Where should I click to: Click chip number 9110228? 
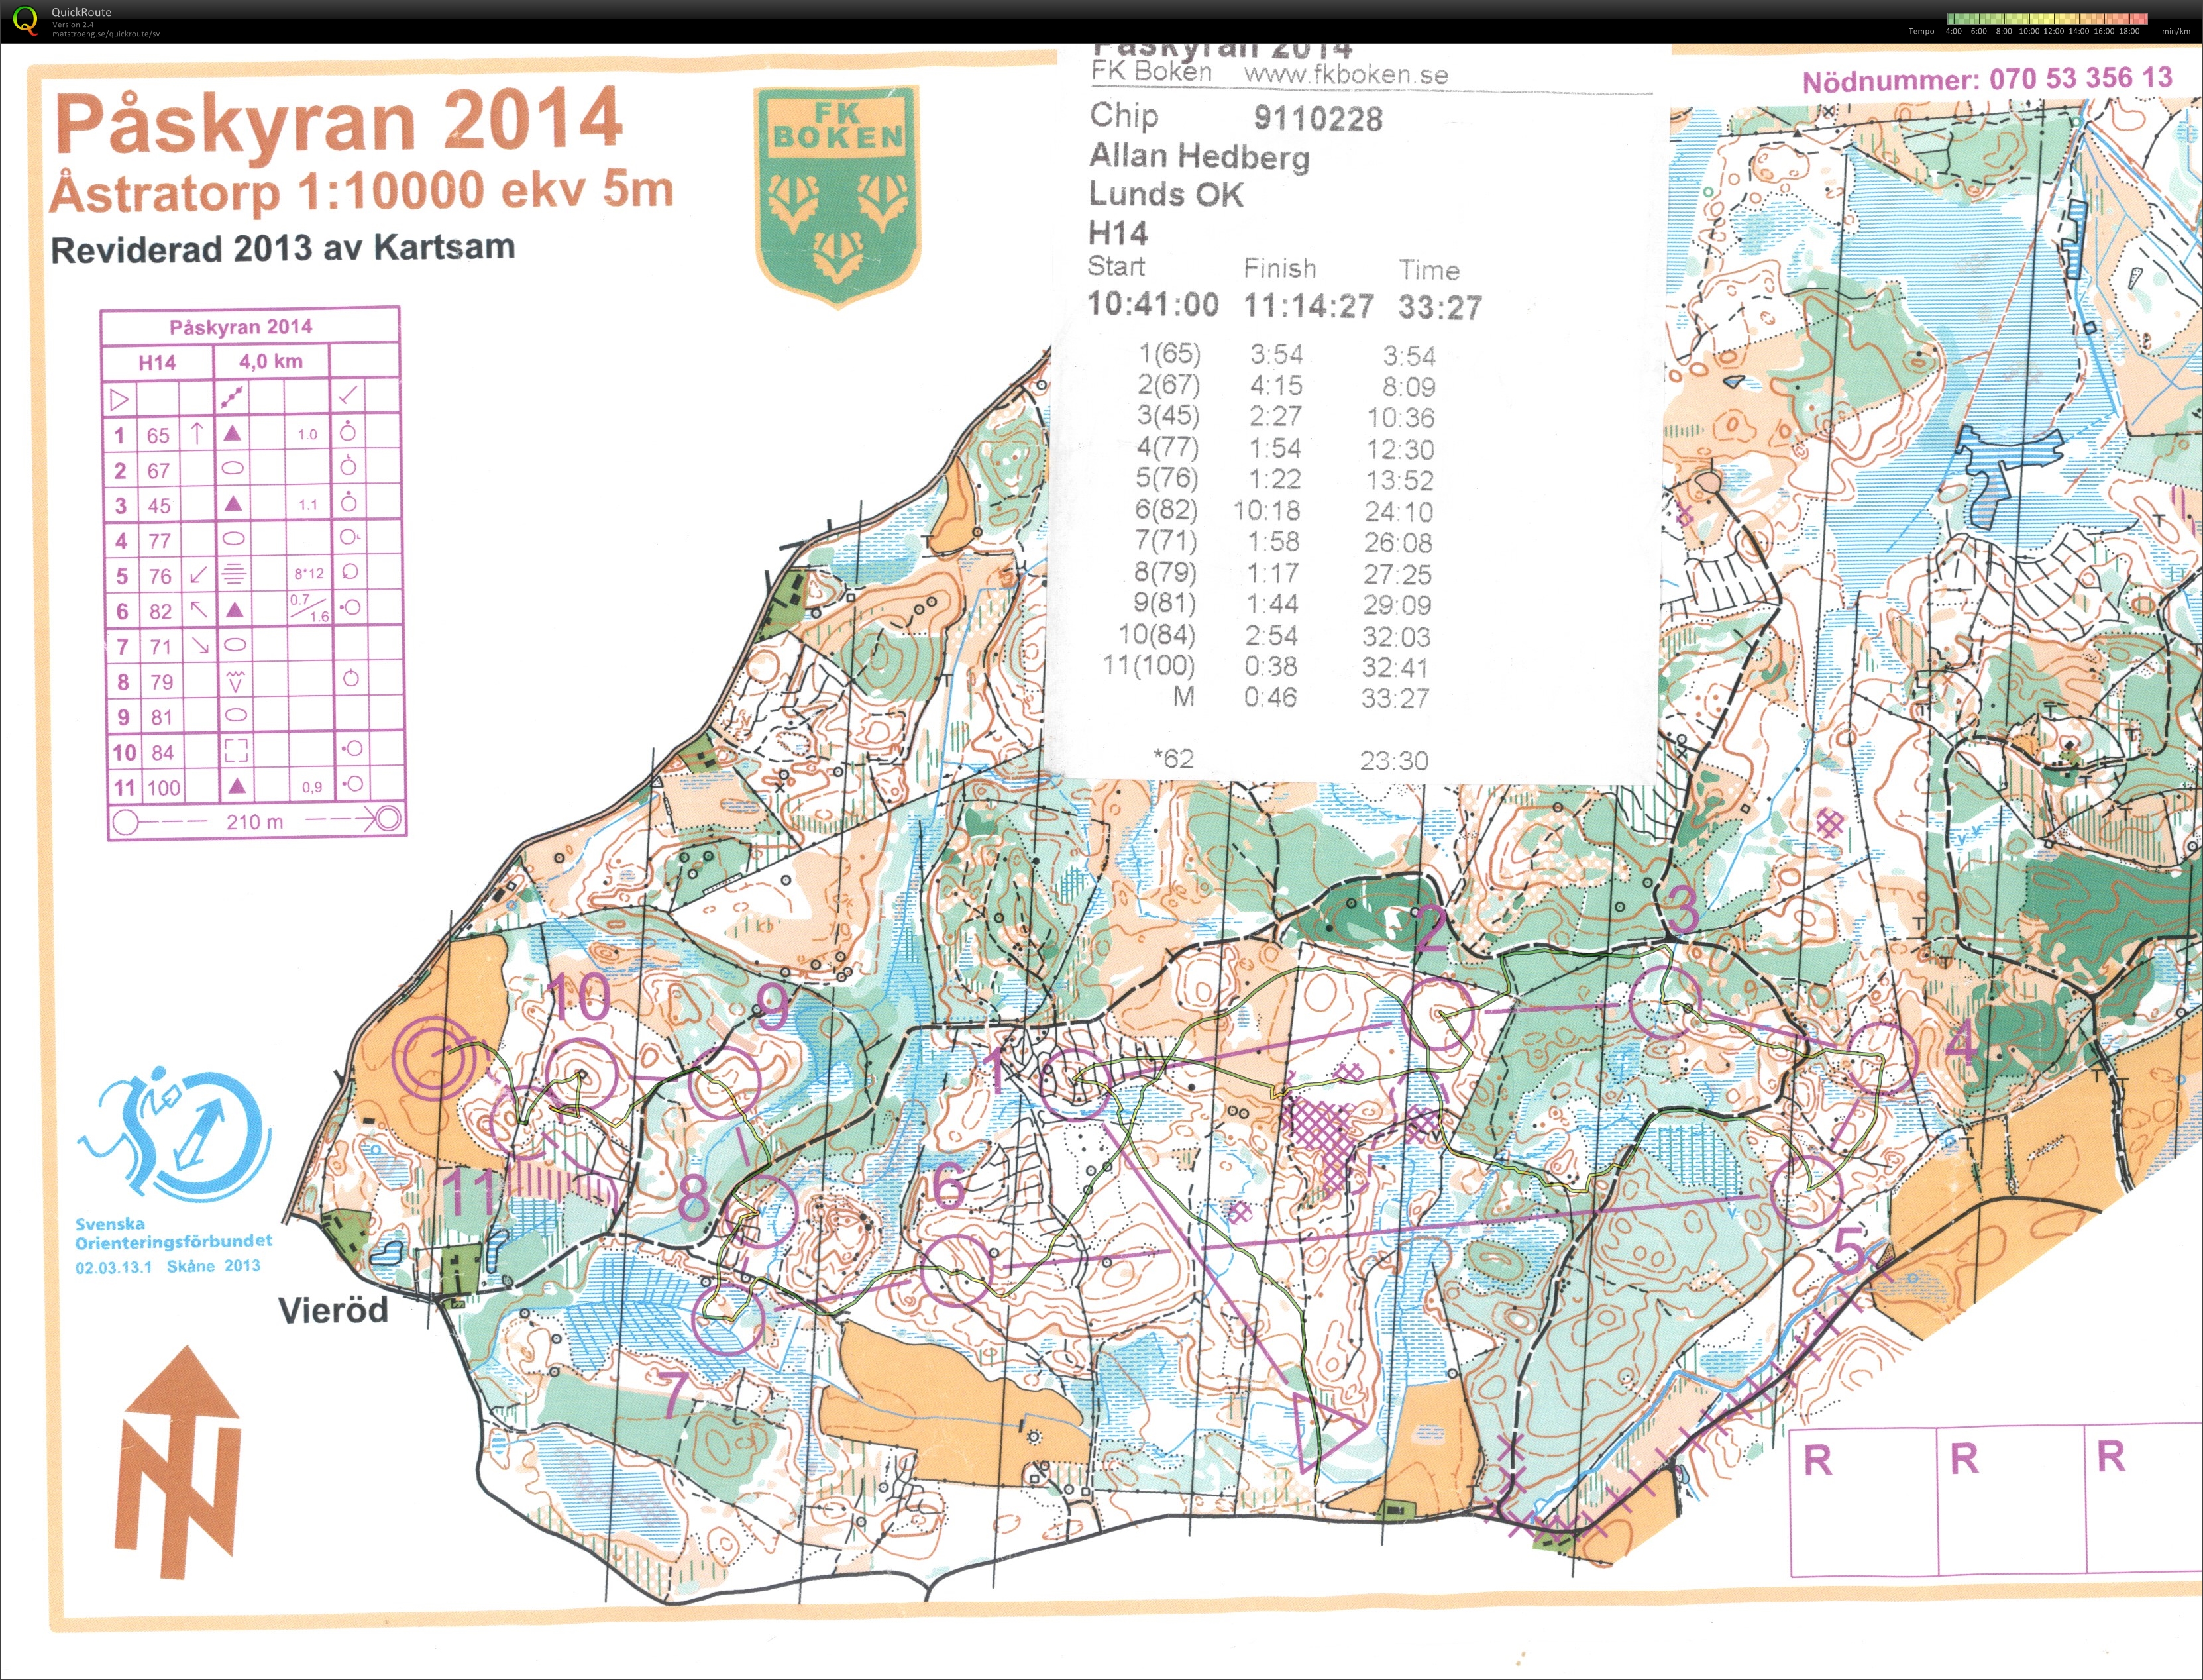[x=1318, y=119]
